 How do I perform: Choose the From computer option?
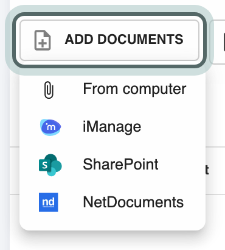[x=112, y=89]
